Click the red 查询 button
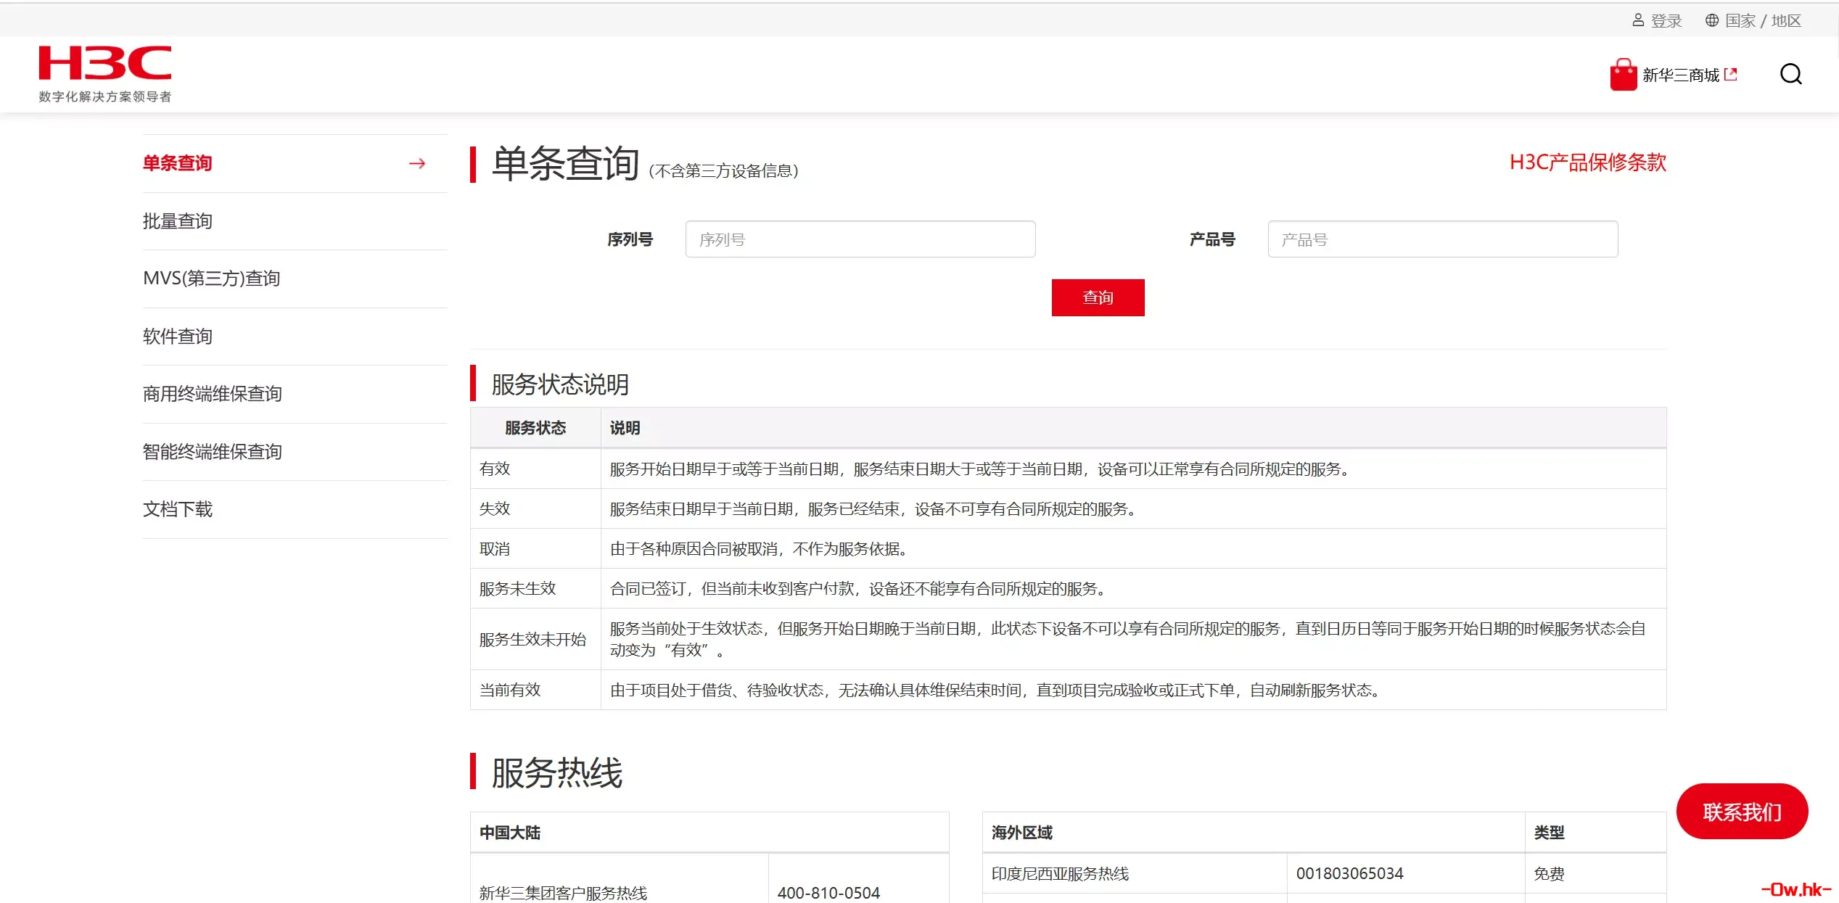The width and height of the screenshot is (1839, 903). [1098, 297]
